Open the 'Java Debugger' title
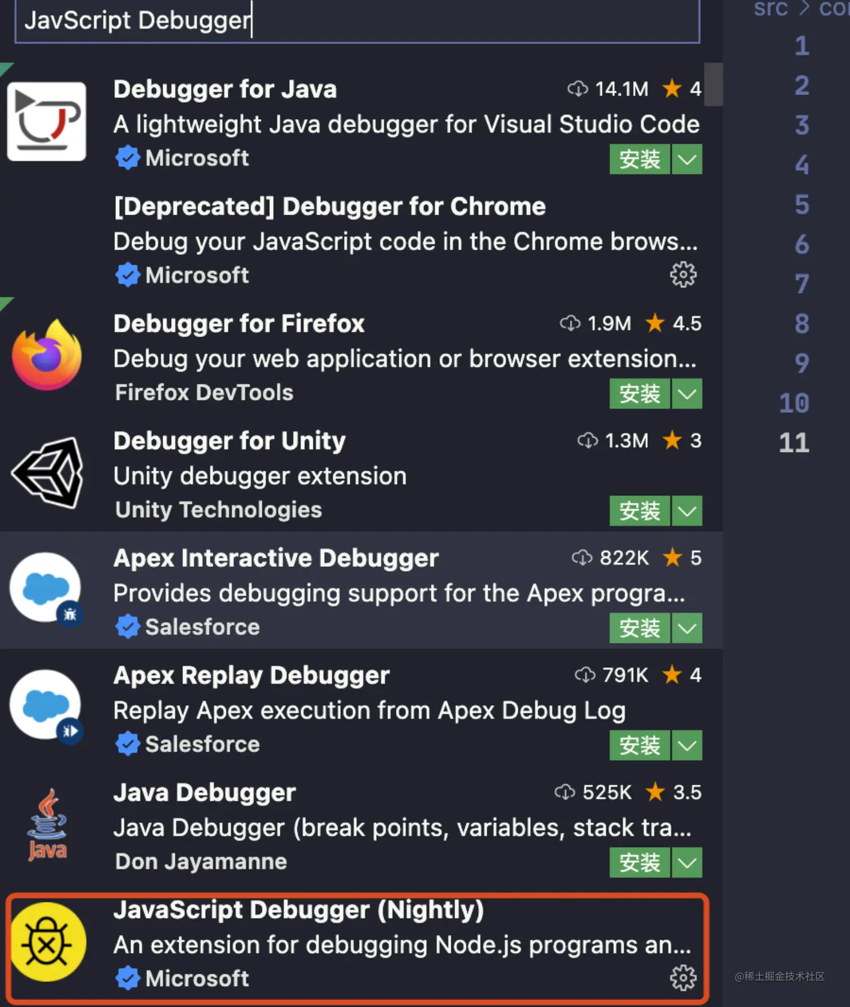850x1007 pixels. pyautogui.click(x=205, y=793)
